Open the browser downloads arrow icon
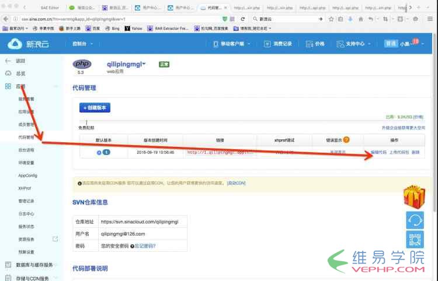The height and width of the screenshot is (281, 438). (x=350, y=19)
